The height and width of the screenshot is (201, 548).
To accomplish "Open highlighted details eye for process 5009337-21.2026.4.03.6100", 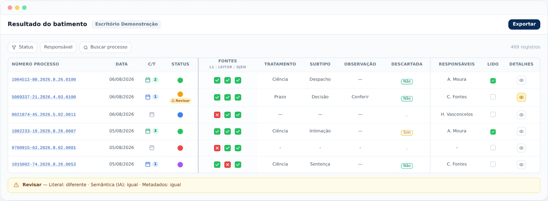I will point(521,98).
